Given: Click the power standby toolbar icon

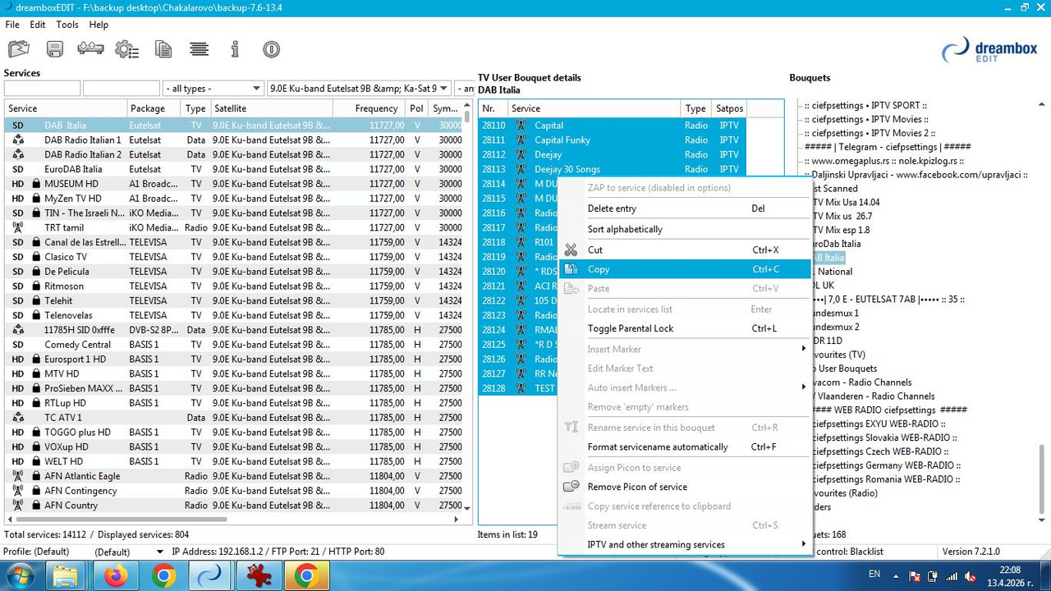Looking at the screenshot, I should (271, 49).
